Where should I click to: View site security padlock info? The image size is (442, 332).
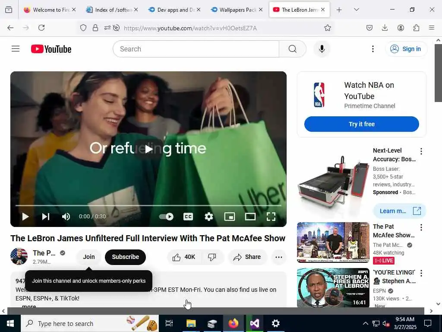point(95,28)
